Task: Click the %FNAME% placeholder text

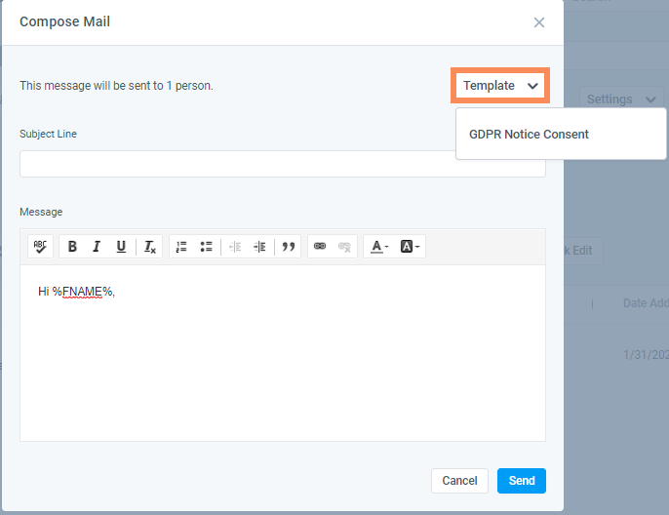Action: [83, 292]
